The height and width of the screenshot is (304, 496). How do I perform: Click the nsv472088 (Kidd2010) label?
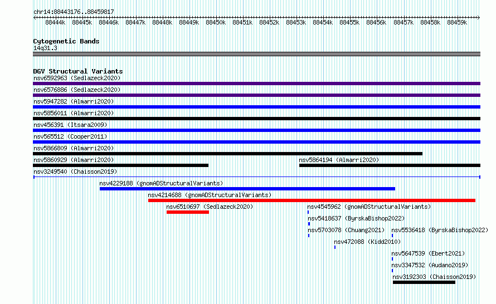click(x=368, y=242)
